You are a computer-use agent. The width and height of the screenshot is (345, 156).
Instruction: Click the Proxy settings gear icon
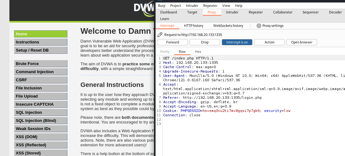pos(259,26)
